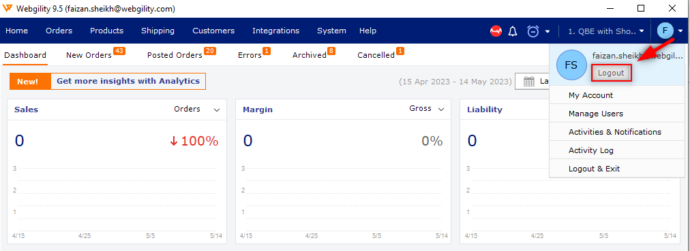Screen dimensions: 690x251
Task: Switch to the Dashboard tab
Action: pos(25,55)
